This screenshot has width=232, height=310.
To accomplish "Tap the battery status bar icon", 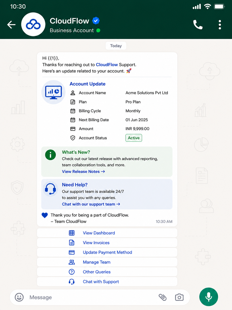I will point(220,6).
